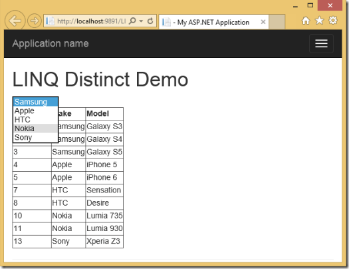Image resolution: width=349 pixels, height=269 pixels.
Task: Click the Xperia Z3 cell
Action: click(104, 241)
